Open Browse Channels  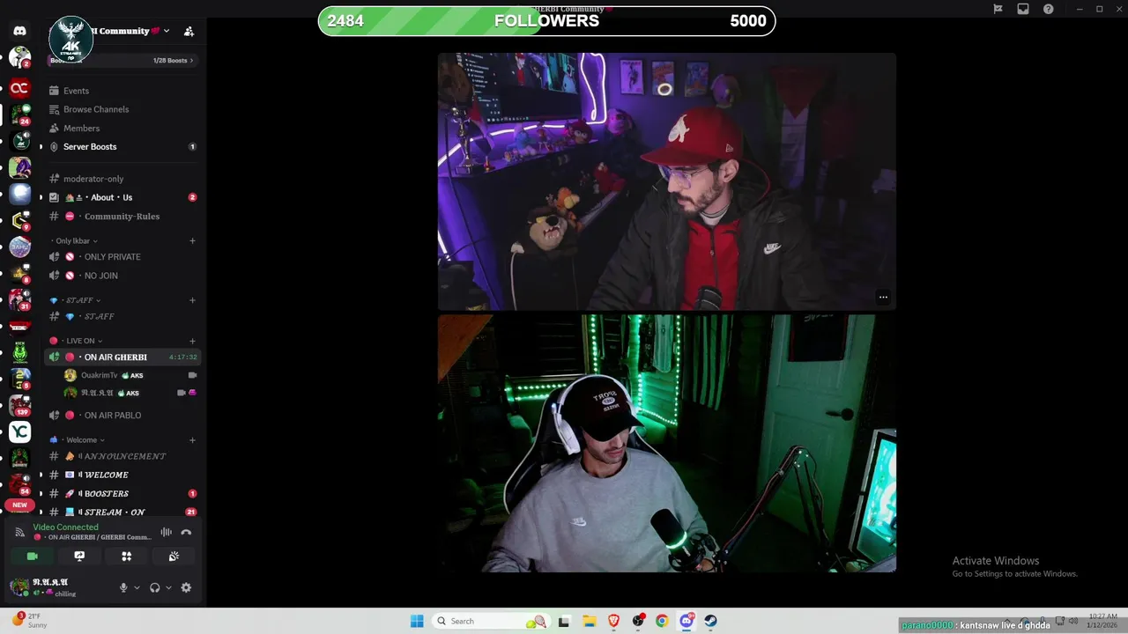coord(122,109)
